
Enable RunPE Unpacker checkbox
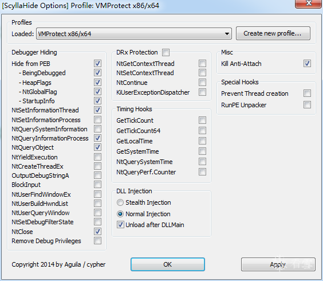[308, 105]
